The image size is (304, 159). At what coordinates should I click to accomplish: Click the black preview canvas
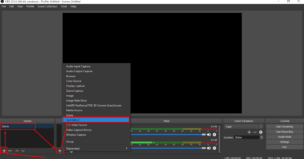tap(152, 63)
